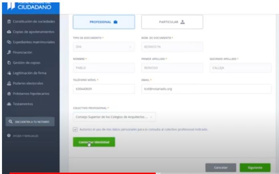The image size is (279, 174).
Task: Click the Copias de apoderamientos cloud icon
Action: 9,32
